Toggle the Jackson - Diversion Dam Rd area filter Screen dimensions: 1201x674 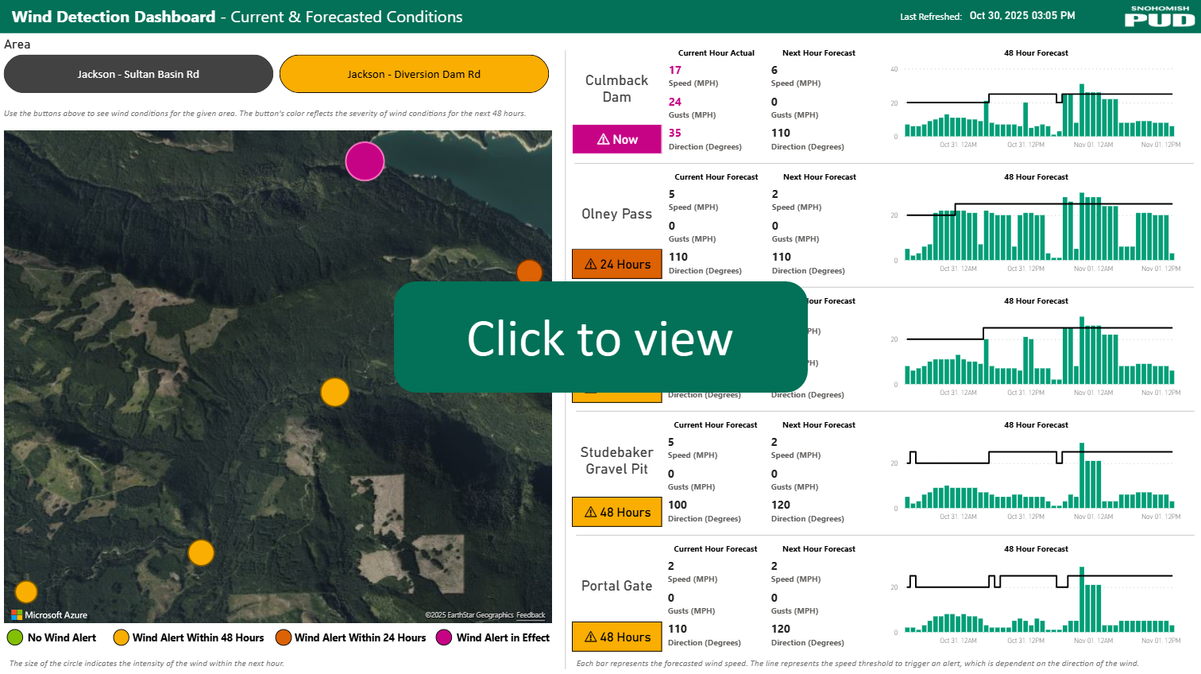pos(414,74)
